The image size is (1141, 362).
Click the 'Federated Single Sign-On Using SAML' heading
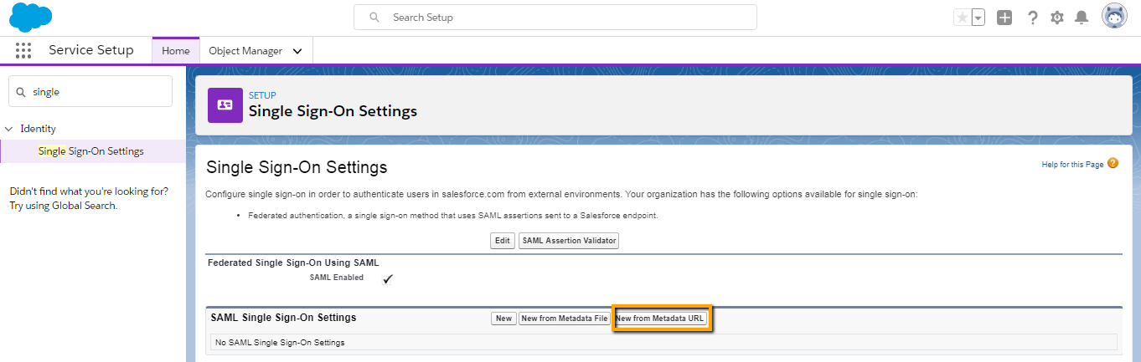click(293, 263)
